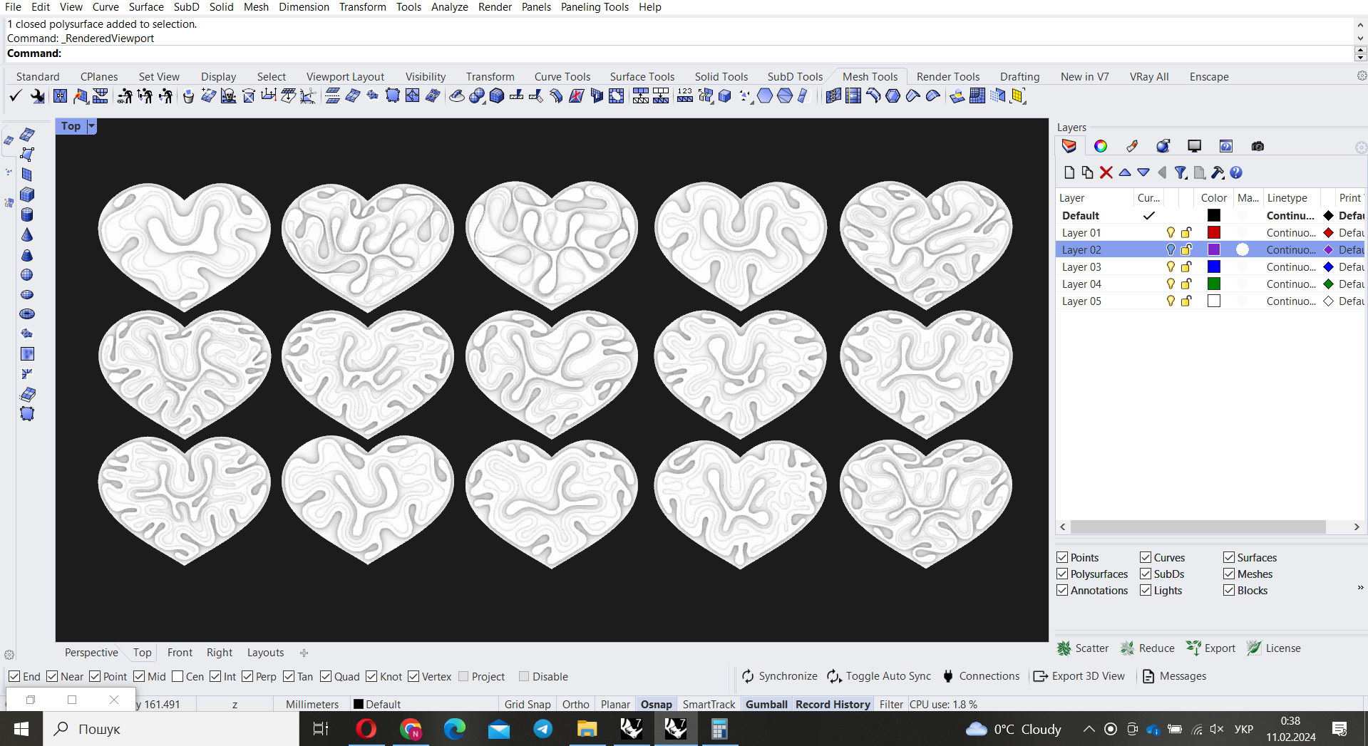Click the Synchronize button
Screen dimensions: 1368x746
(779, 676)
